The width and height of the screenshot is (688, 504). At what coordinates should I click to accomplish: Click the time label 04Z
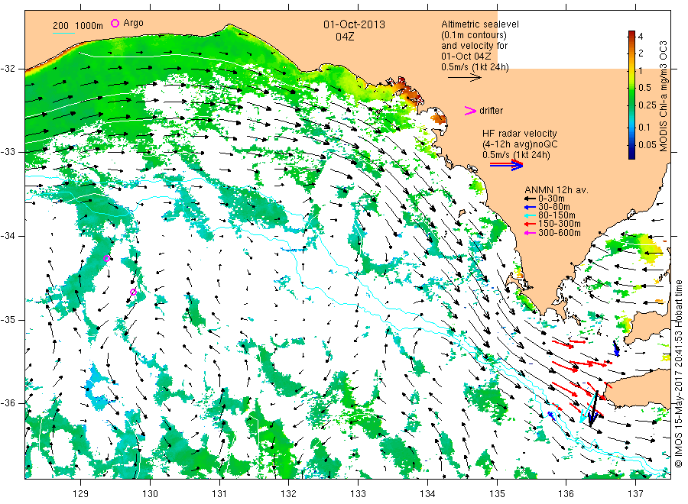coord(345,37)
